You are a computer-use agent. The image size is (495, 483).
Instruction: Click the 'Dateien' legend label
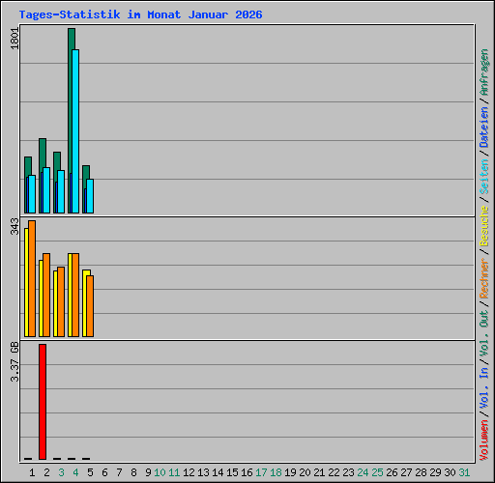point(484,128)
